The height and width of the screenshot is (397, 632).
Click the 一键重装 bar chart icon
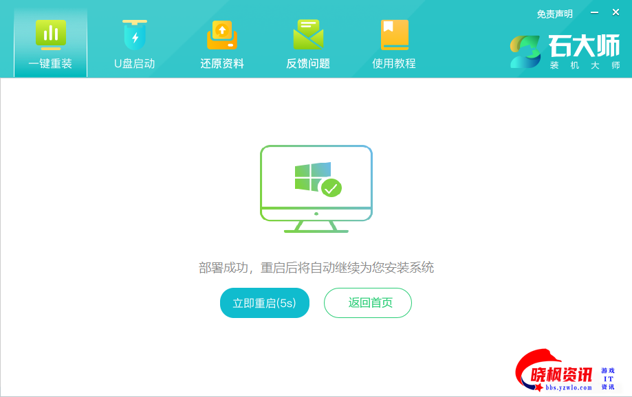[x=50, y=34]
